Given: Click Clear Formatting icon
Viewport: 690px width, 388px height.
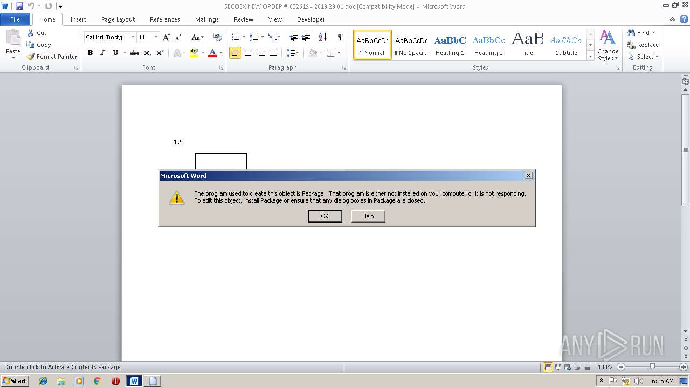Looking at the screenshot, I should point(218,37).
